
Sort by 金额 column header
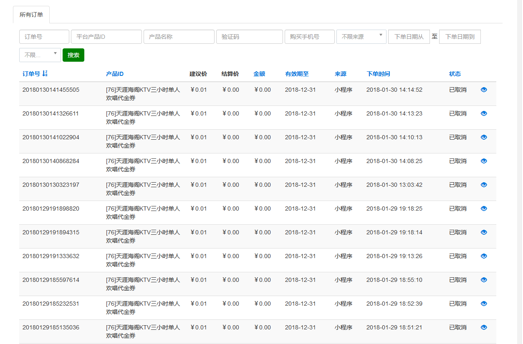[x=259, y=74]
